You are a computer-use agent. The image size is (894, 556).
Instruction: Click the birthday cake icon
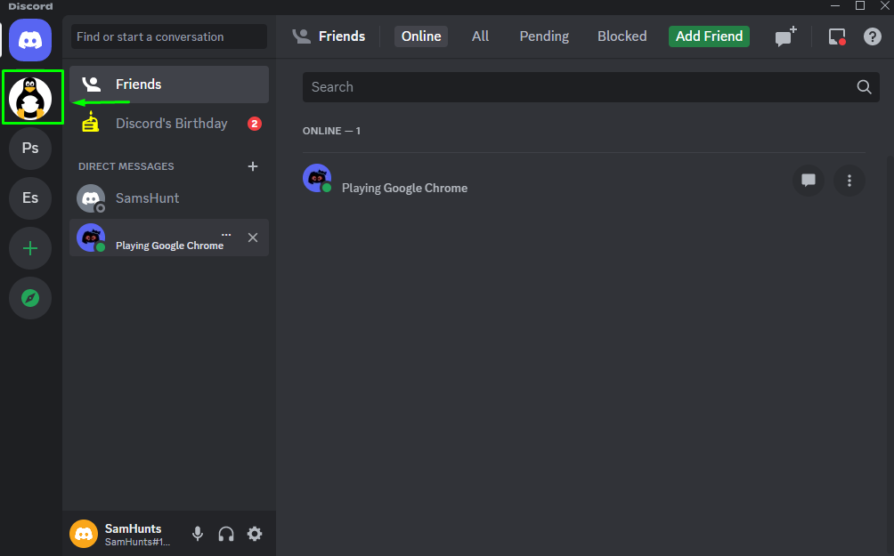coord(91,122)
